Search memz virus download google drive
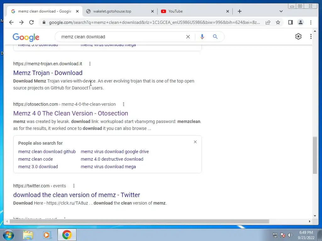 115,152
